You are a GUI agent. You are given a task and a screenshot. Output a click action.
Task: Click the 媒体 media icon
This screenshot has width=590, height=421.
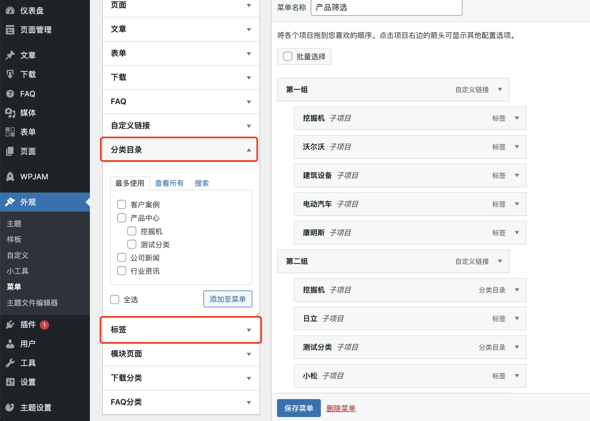coord(10,113)
